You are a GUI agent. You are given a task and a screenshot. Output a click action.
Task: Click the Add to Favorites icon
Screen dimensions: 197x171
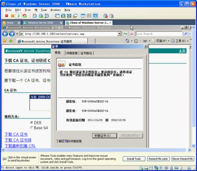tap(11, 41)
